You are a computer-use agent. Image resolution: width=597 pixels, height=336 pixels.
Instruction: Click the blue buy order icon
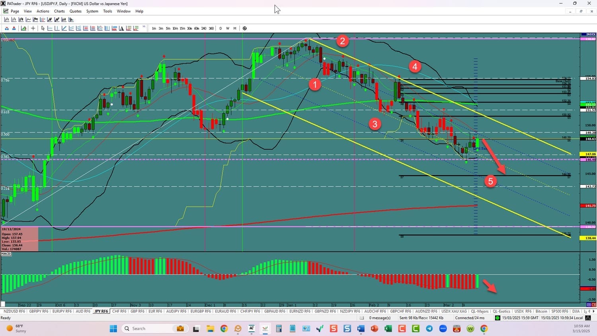coord(7,28)
